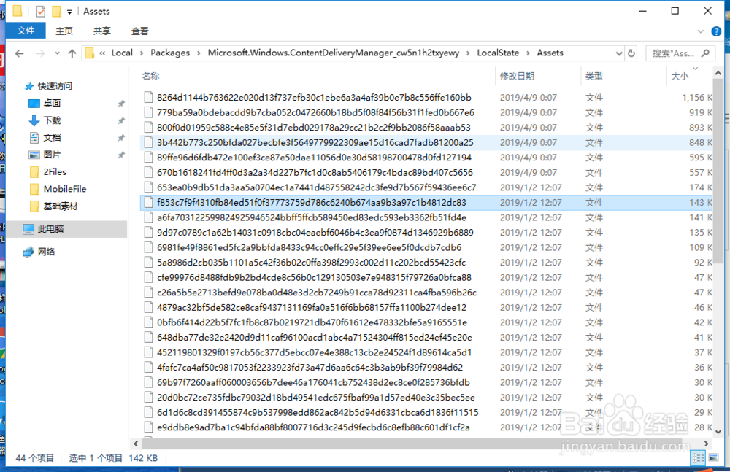Open 下载 in the navigation pane
Image resolution: width=730 pixels, height=472 pixels.
click(x=52, y=120)
